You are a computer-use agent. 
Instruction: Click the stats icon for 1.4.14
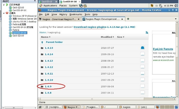142,54
